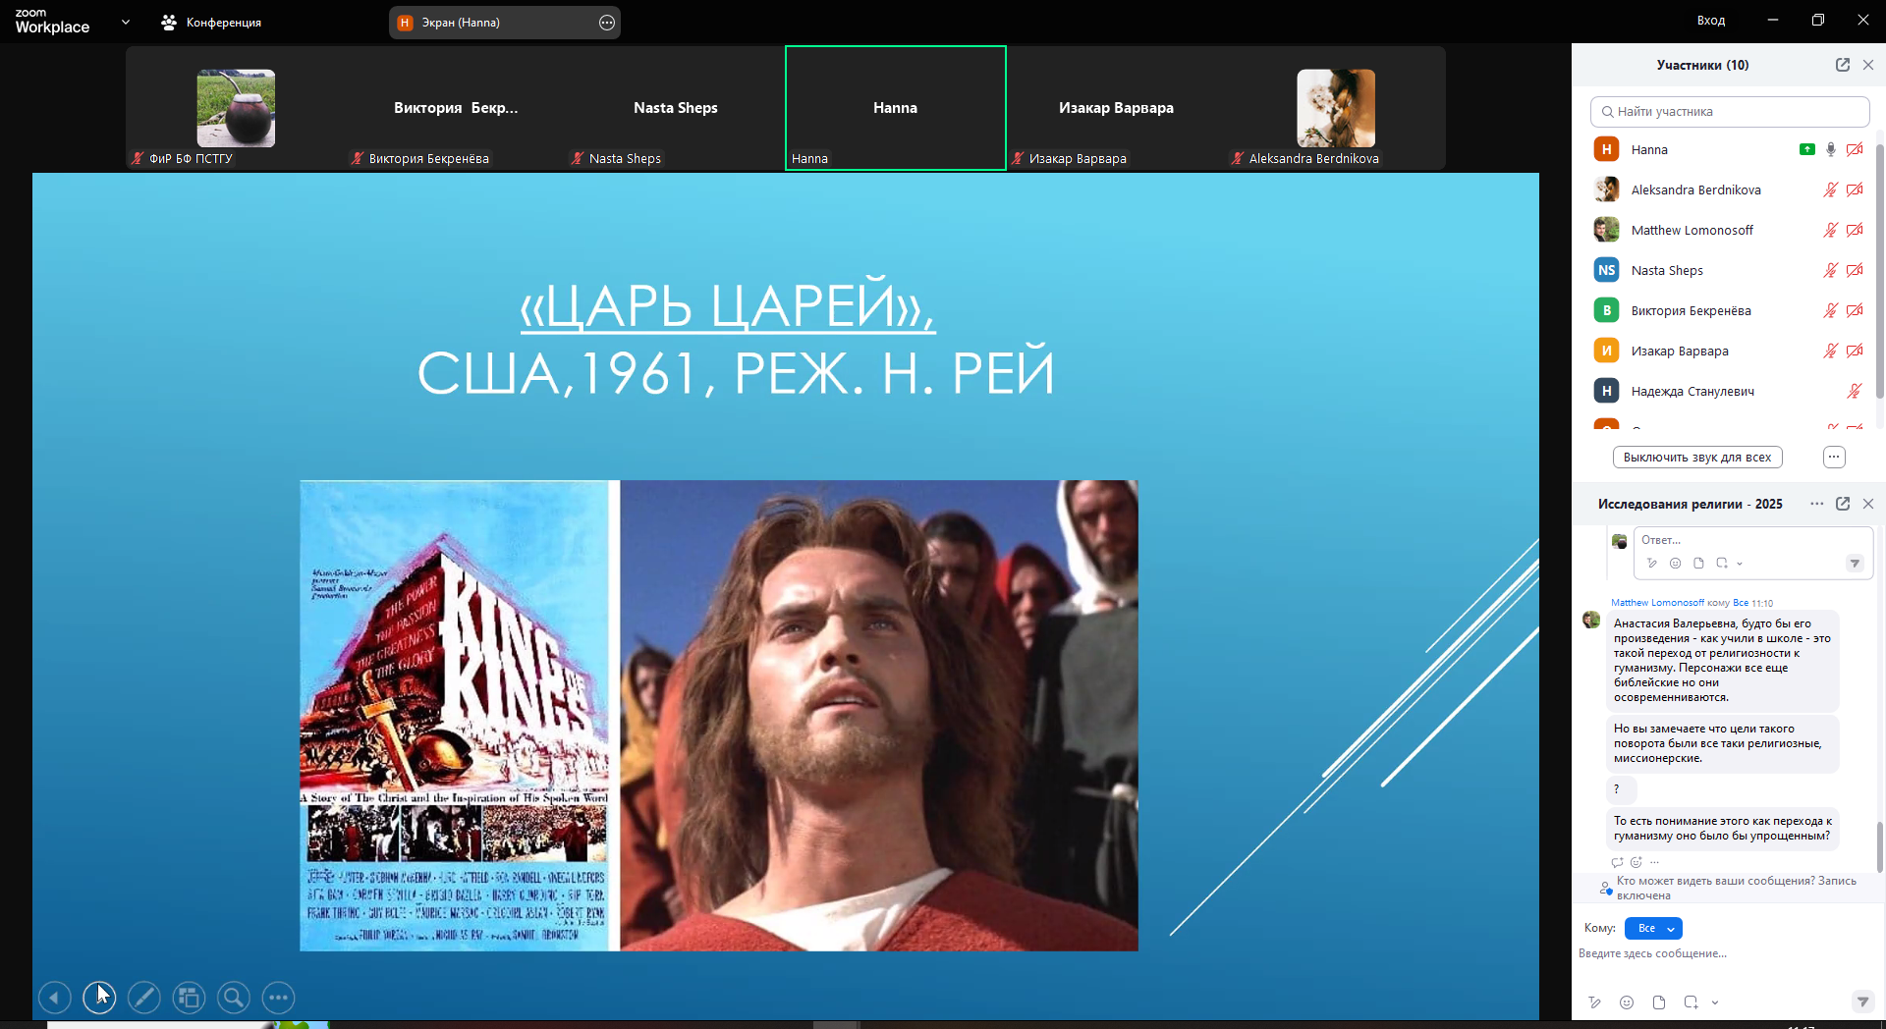Image resolution: width=1886 pixels, height=1029 pixels.
Task: Click the King of Kings poster image
Action: point(455,716)
